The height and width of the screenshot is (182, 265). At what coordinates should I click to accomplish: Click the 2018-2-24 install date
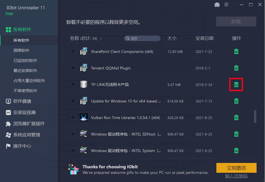[x=204, y=85]
